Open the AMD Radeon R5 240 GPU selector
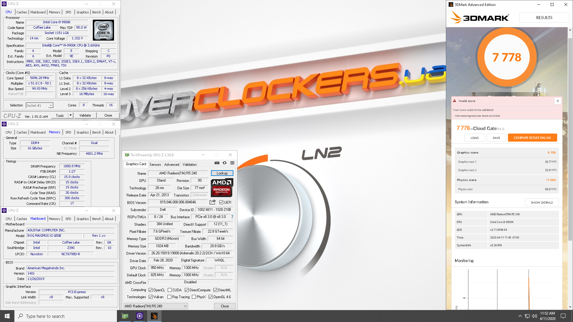This screenshot has width=573, height=322. point(155,306)
